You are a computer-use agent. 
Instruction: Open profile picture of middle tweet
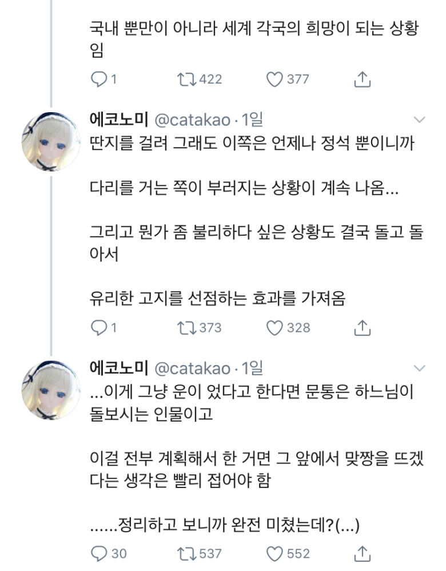point(51,142)
